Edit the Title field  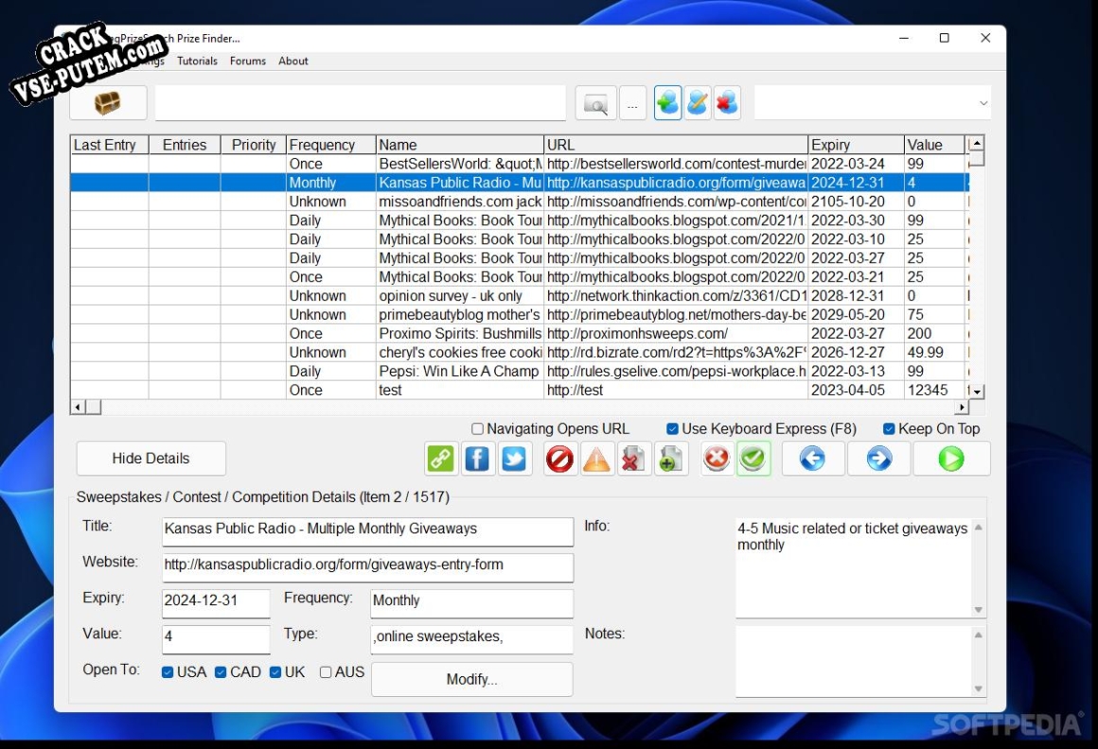(367, 531)
